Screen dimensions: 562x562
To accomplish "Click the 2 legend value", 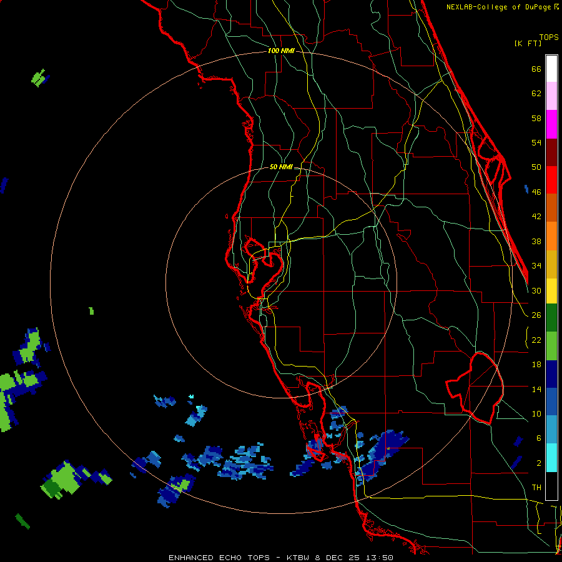I will click(x=539, y=463).
